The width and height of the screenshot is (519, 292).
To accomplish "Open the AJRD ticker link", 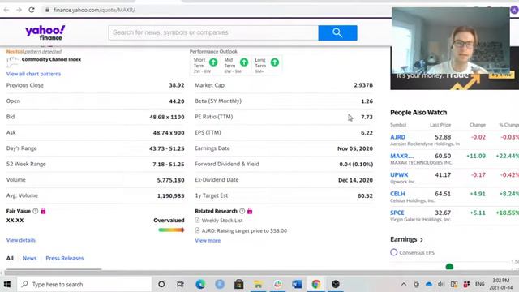I will click(397, 137).
